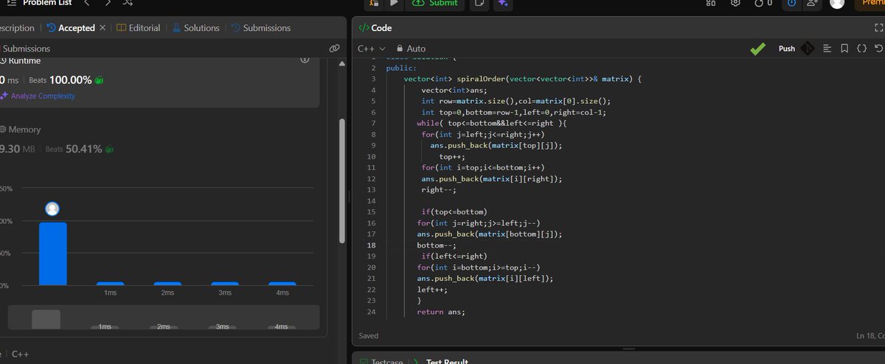Click the green checkmark icon in editor
The height and width of the screenshot is (364, 885).
757,49
